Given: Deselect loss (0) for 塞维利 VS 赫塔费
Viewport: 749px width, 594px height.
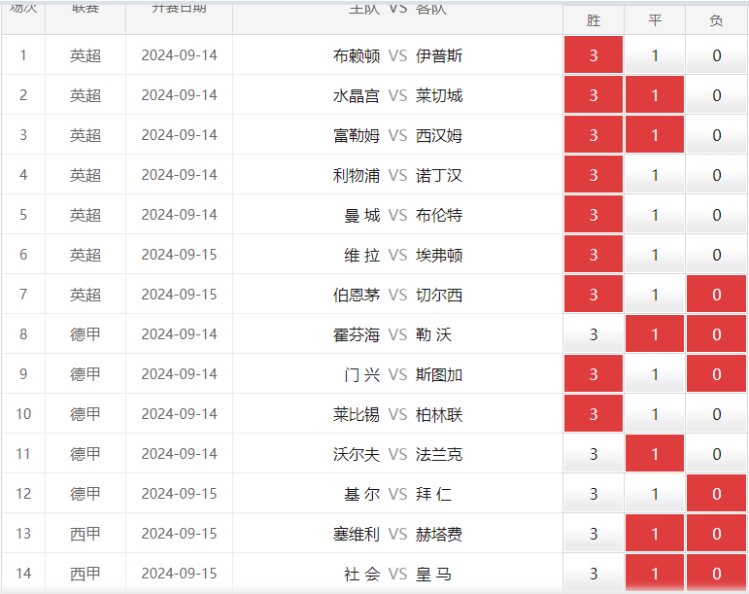Looking at the screenshot, I should (x=717, y=533).
